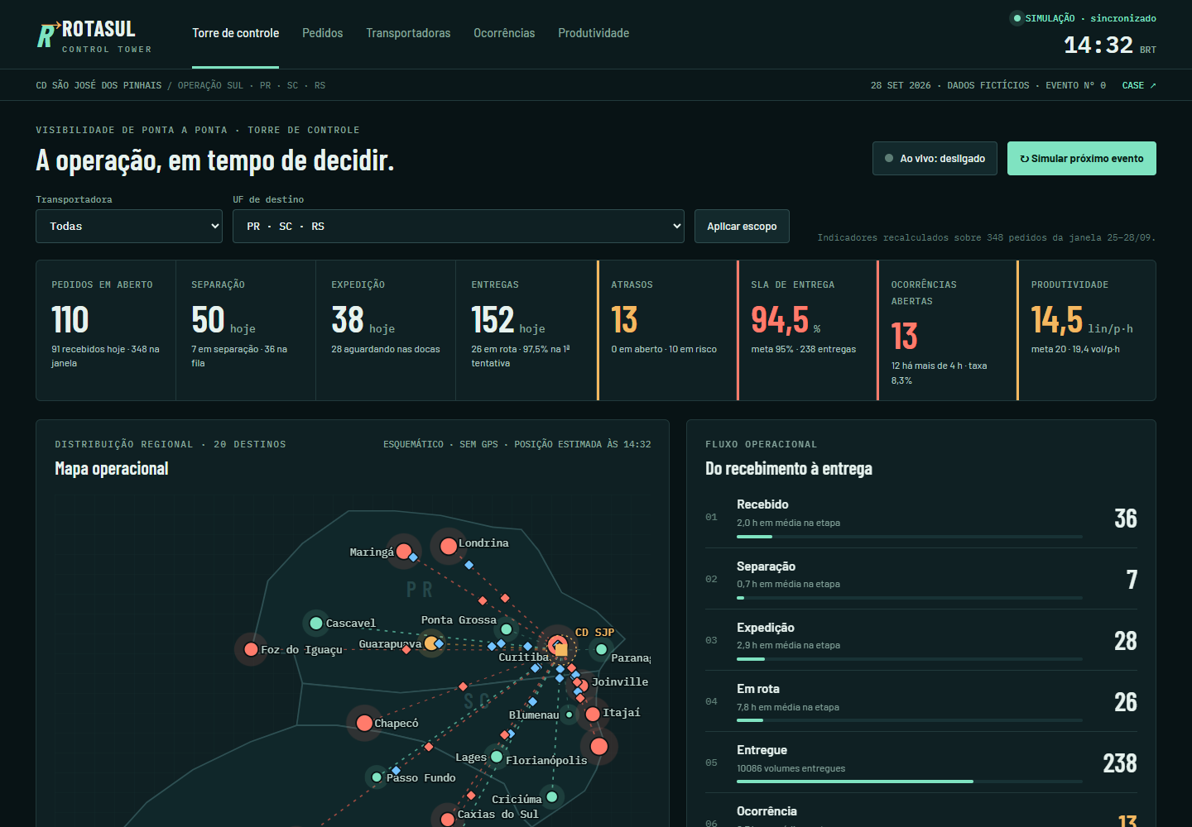Select the Criciúma green map marker
The width and height of the screenshot is (1192, 827).
click(x=552, y=796)
